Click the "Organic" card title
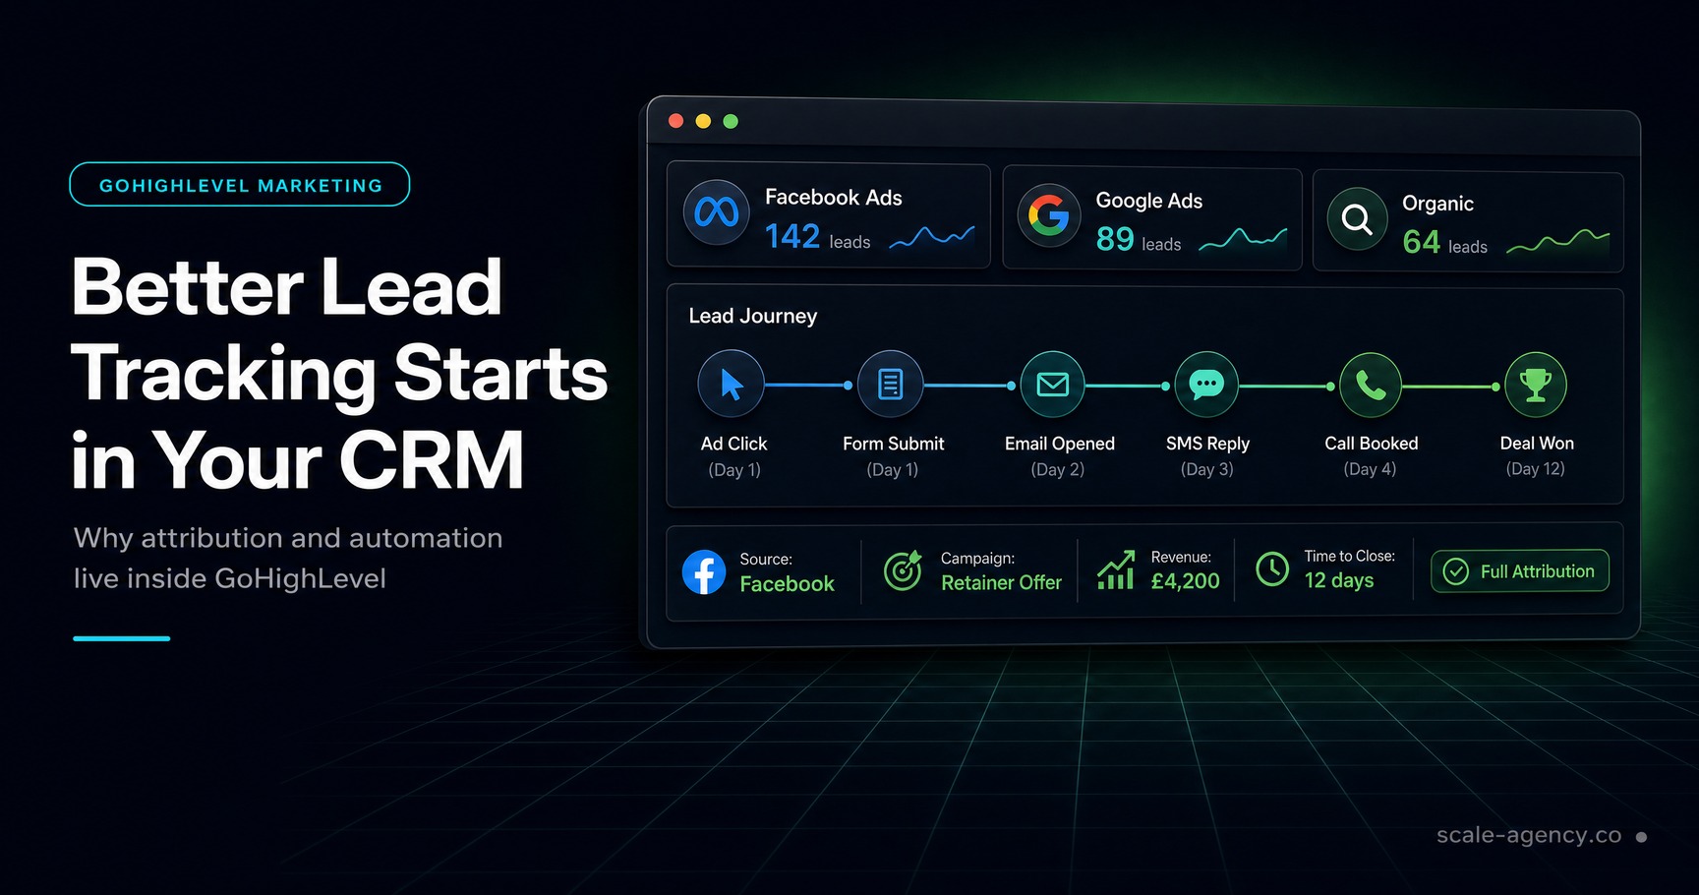 [x=1437, y=204]
